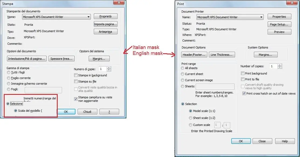Enable Print to file checkbox
Screen dimensions: 300x157
[x=243, y=79]
